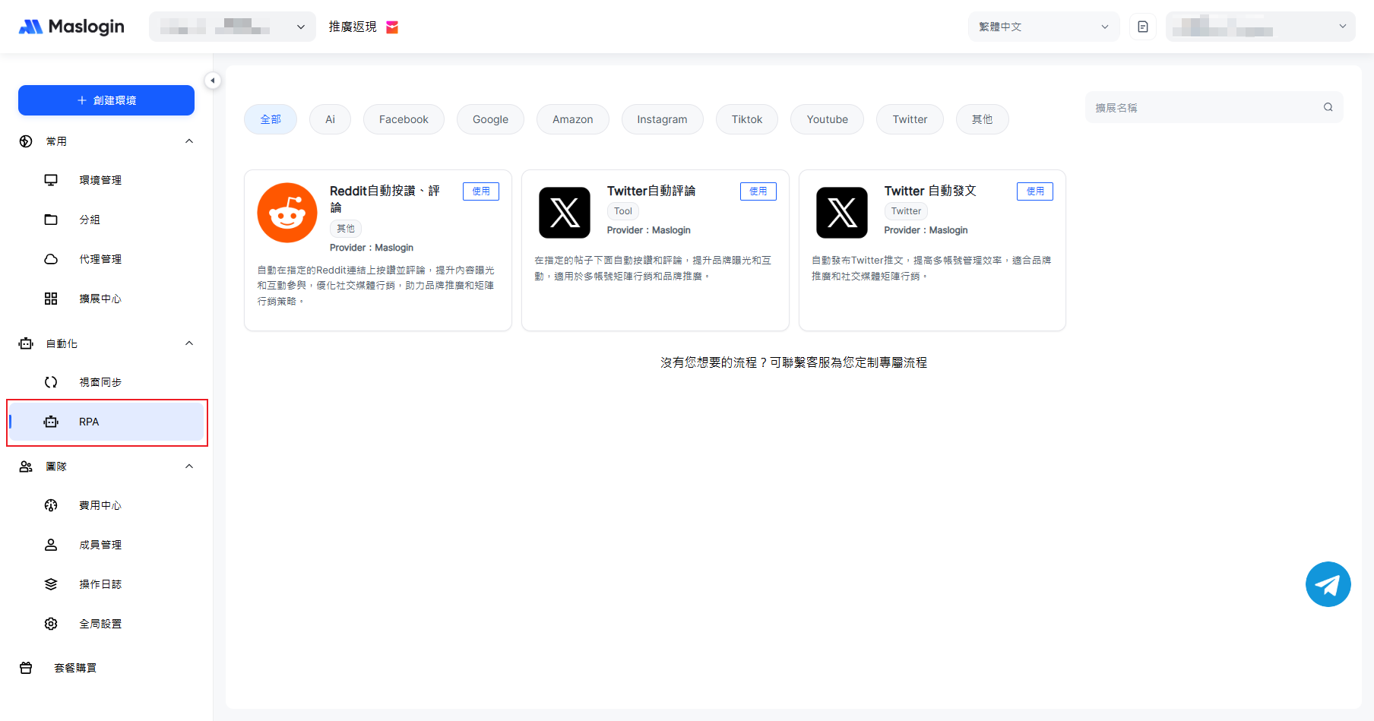Collapse the 團隊 sidebar section
1374x721 pixels.
click(189, 466)
